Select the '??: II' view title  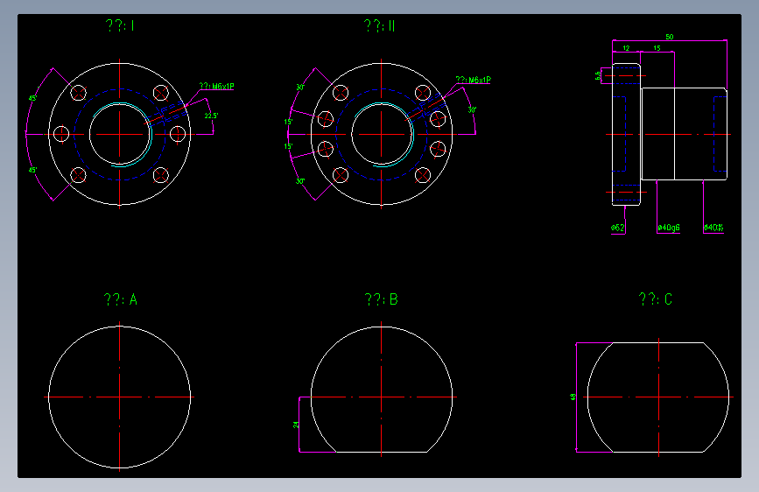click(x=380, y=25)
